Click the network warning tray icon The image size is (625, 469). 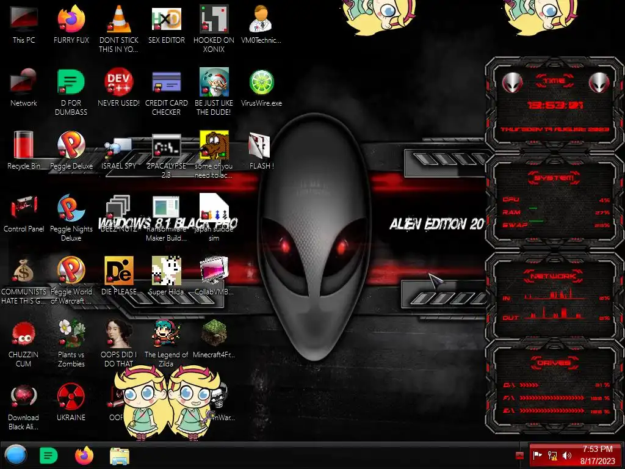tap(552, 456)
